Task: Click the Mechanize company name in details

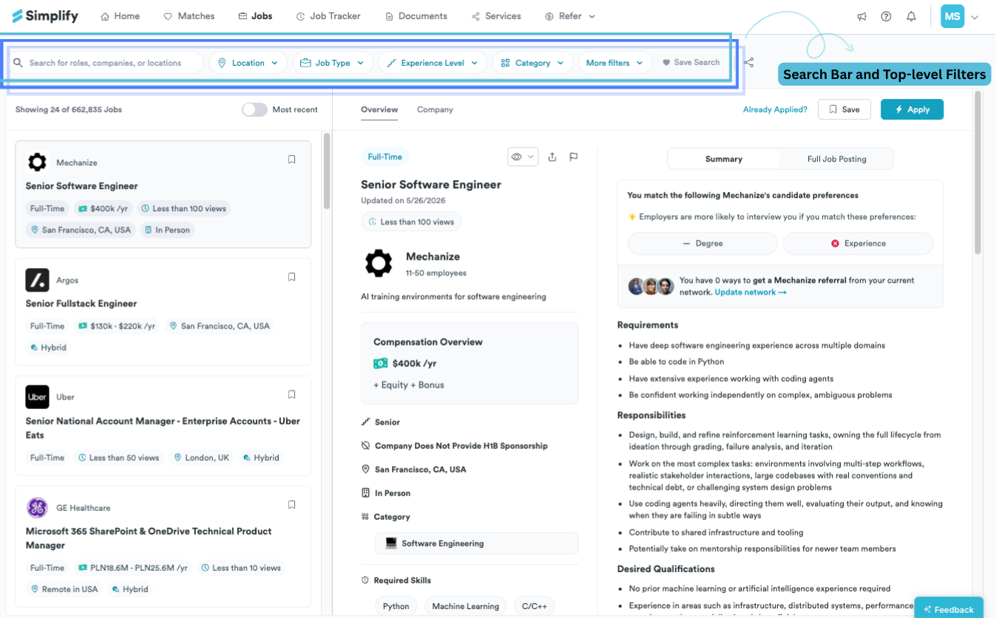Action: coord(433,257)
